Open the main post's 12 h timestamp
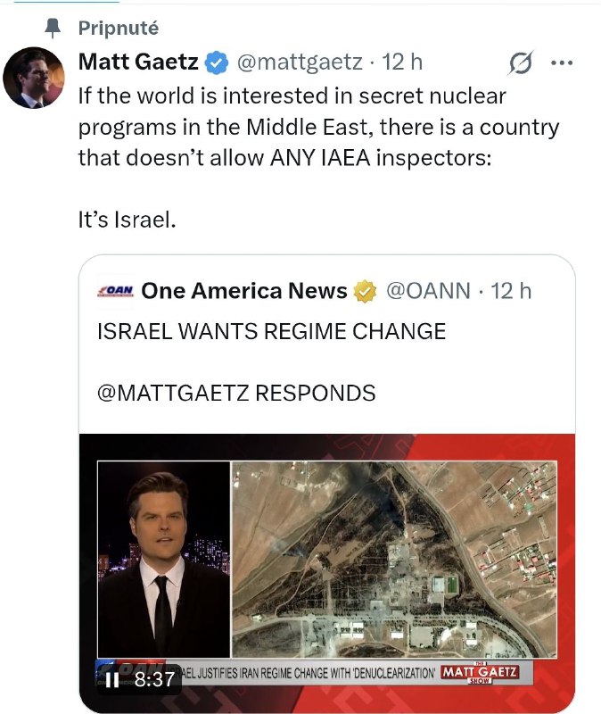 tap(402, 62)
